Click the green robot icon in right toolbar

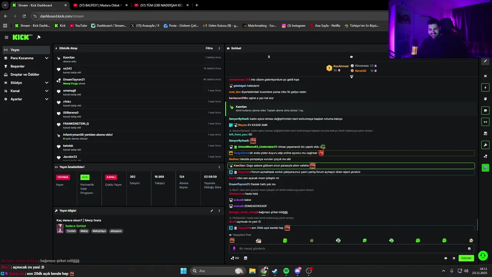coord(485,168)
